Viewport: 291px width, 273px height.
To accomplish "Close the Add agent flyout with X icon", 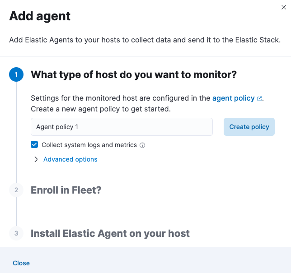I will [283, 7].
